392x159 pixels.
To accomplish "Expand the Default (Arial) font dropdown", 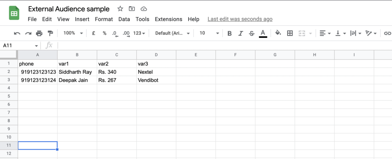I will 173,33.
